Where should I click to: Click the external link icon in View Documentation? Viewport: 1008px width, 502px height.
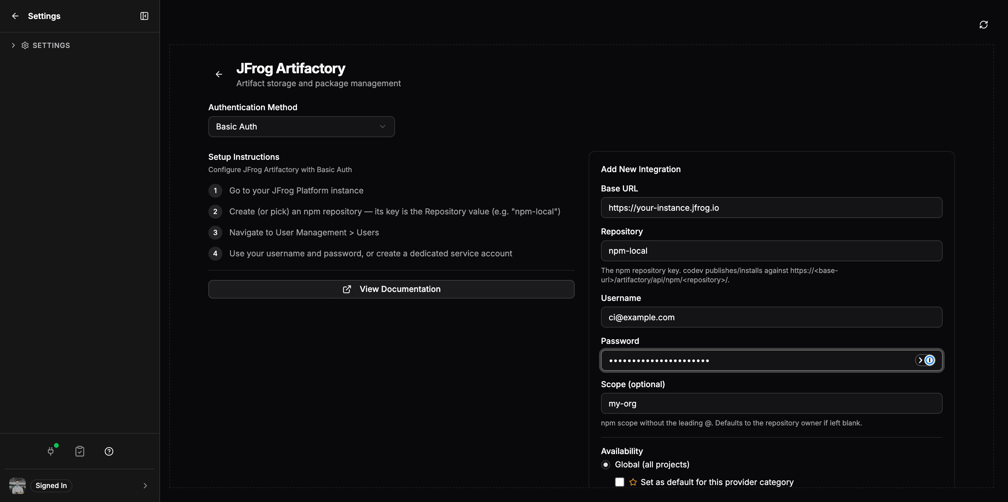(x=347, y=289)
